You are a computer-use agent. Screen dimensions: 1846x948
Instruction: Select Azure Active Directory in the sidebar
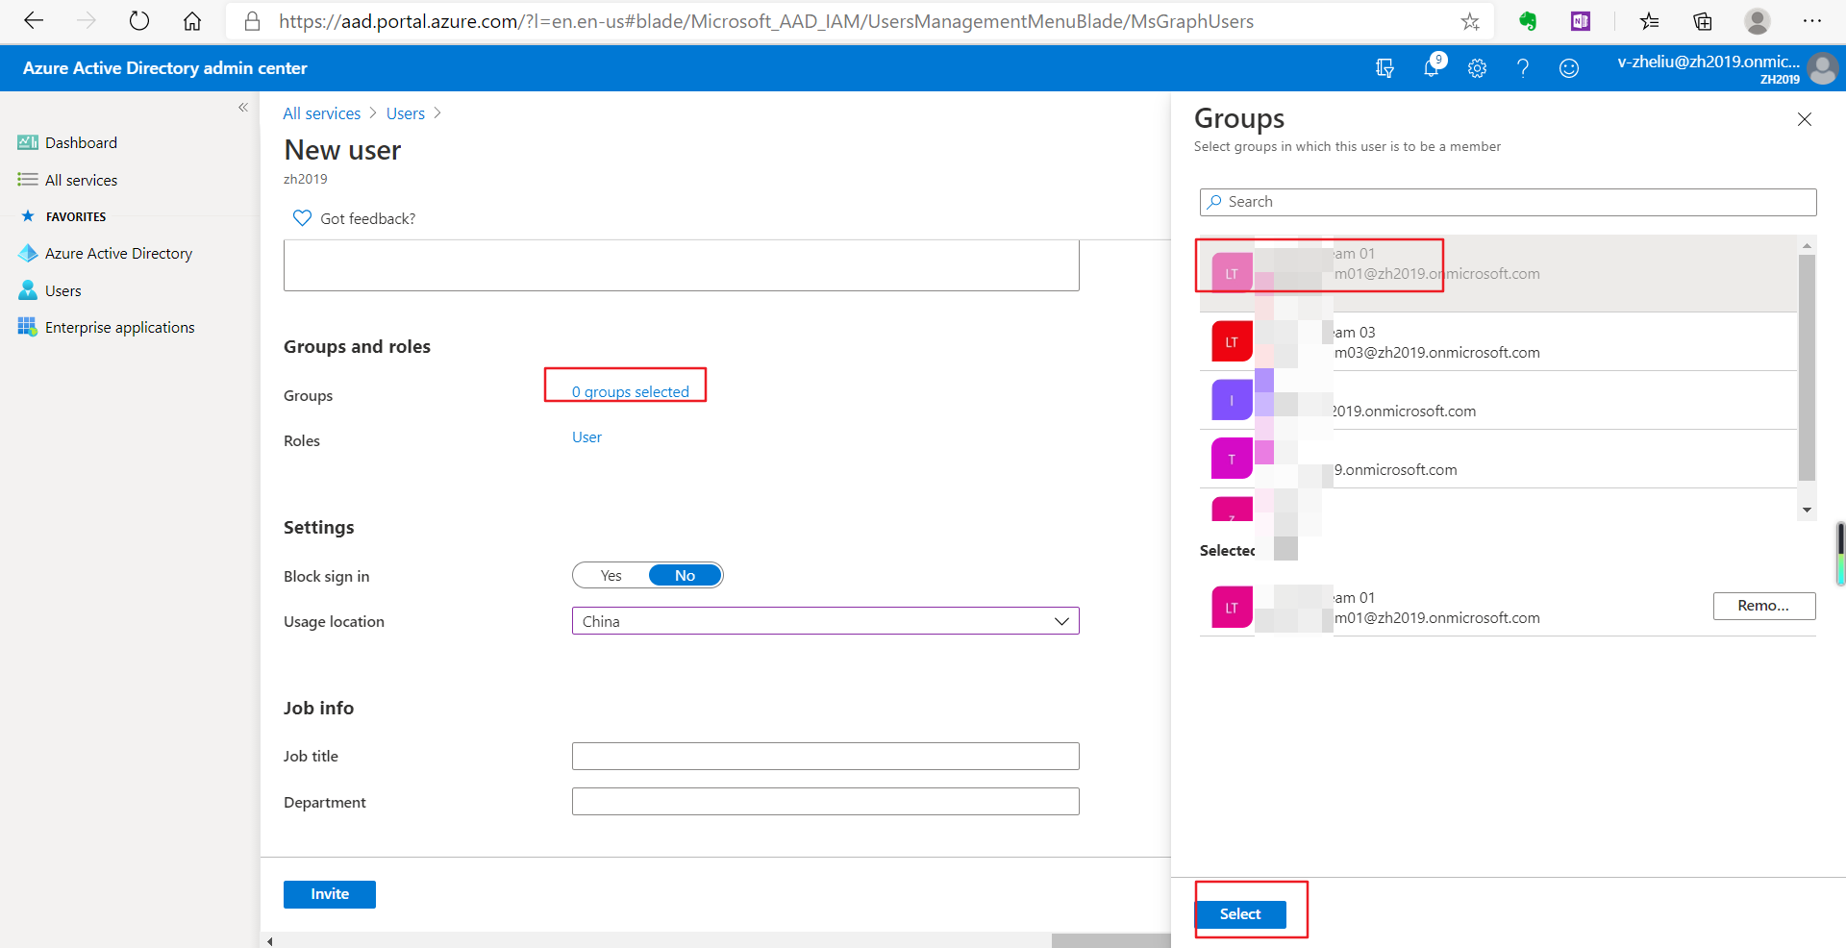click(118, 253)
